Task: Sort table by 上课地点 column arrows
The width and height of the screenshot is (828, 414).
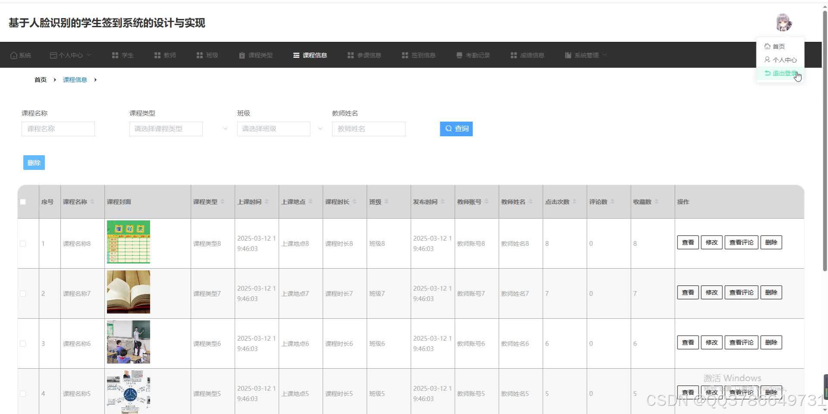Action: 310,201
